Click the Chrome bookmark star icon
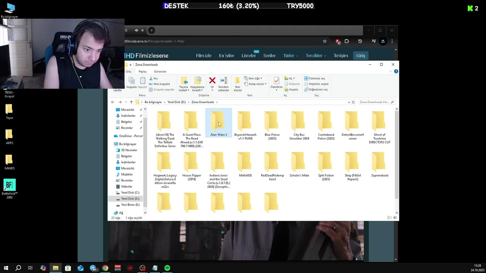Image resolution: width=486 pixels, height=273 pixels. (x=325, y=41)
